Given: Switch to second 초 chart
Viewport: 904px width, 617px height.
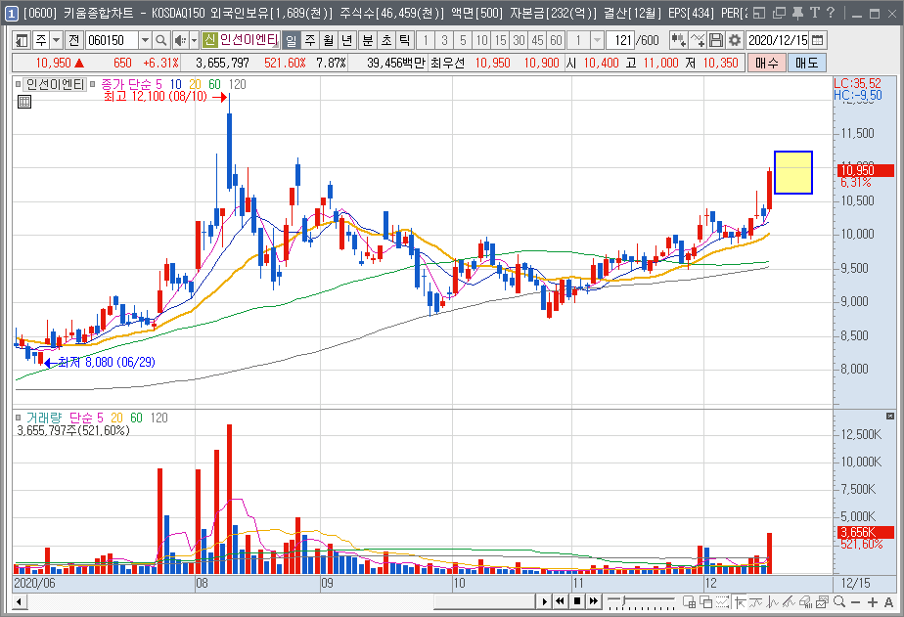Looking at the screenshot, I should 386,40.
